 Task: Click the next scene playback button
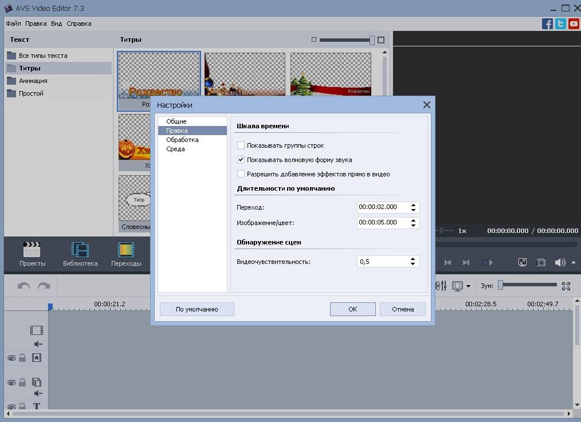click(488, 262)
